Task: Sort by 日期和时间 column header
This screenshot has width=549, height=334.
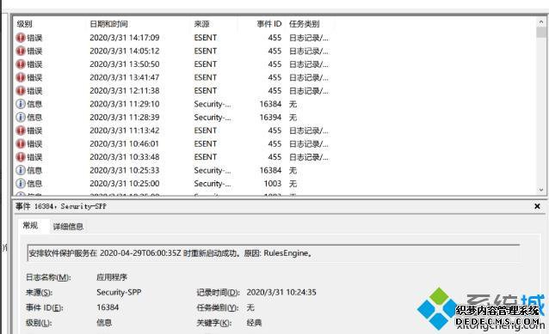Action: click(108, 24)
